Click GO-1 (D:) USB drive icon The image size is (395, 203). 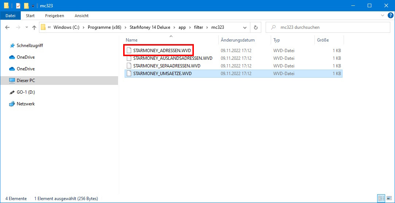12,92
